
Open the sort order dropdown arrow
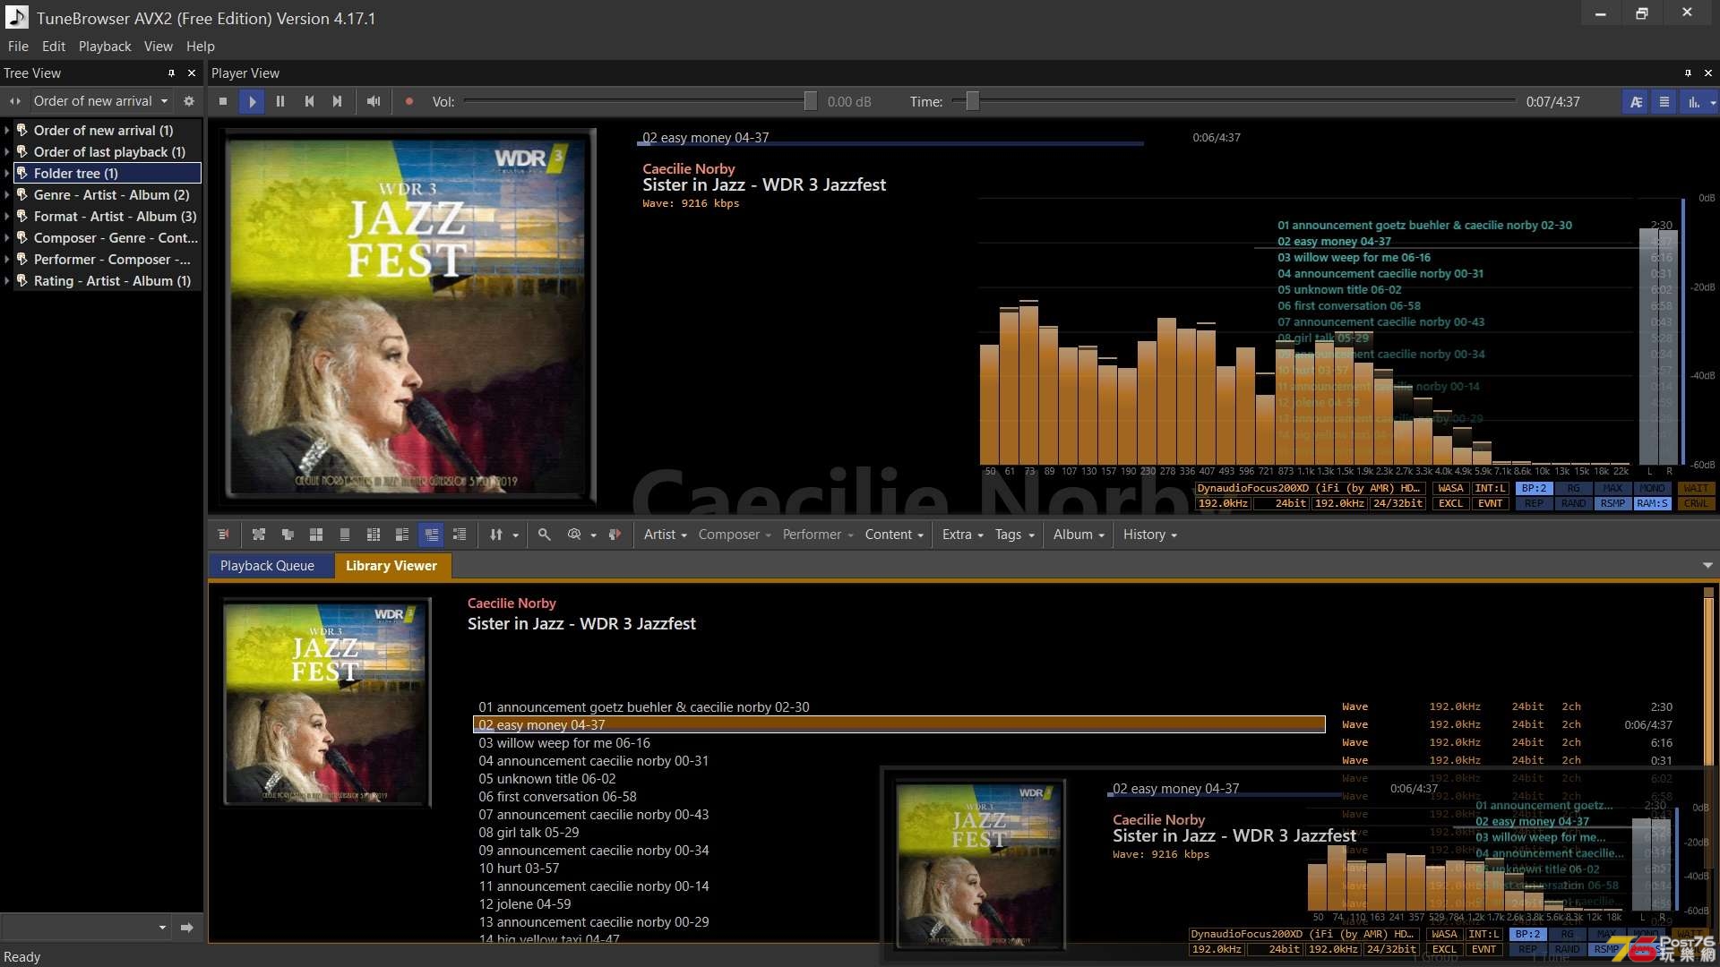tap(515, 535)
